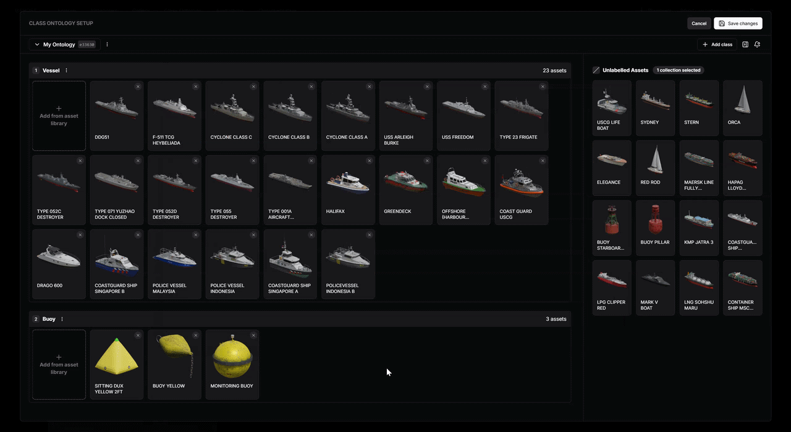Viewport: 791px width, 432px height.
Task: Expand the My Ontology dropdown
Action: coord(36,44)
